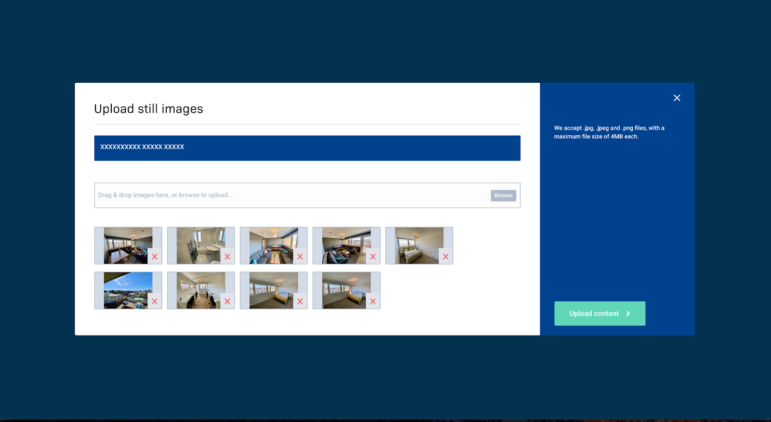Delete the bathroom photo with red X
Screen dimensions: 771x422
[x=227, y=256]
